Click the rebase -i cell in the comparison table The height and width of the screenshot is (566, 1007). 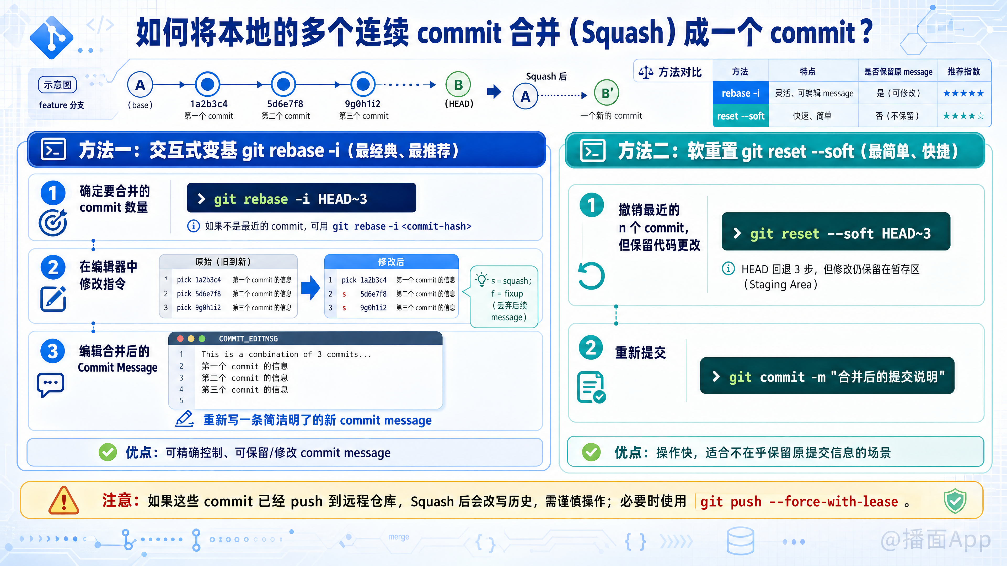coord(741,93)
